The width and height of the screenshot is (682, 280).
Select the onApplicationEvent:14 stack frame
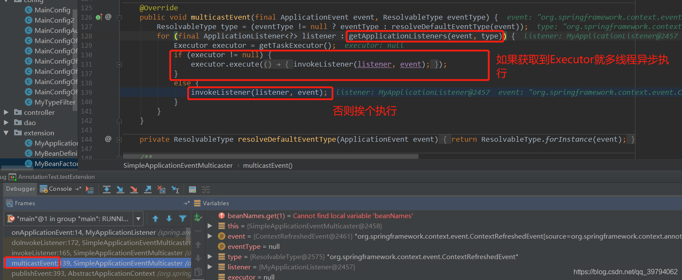tap(97, 233)
